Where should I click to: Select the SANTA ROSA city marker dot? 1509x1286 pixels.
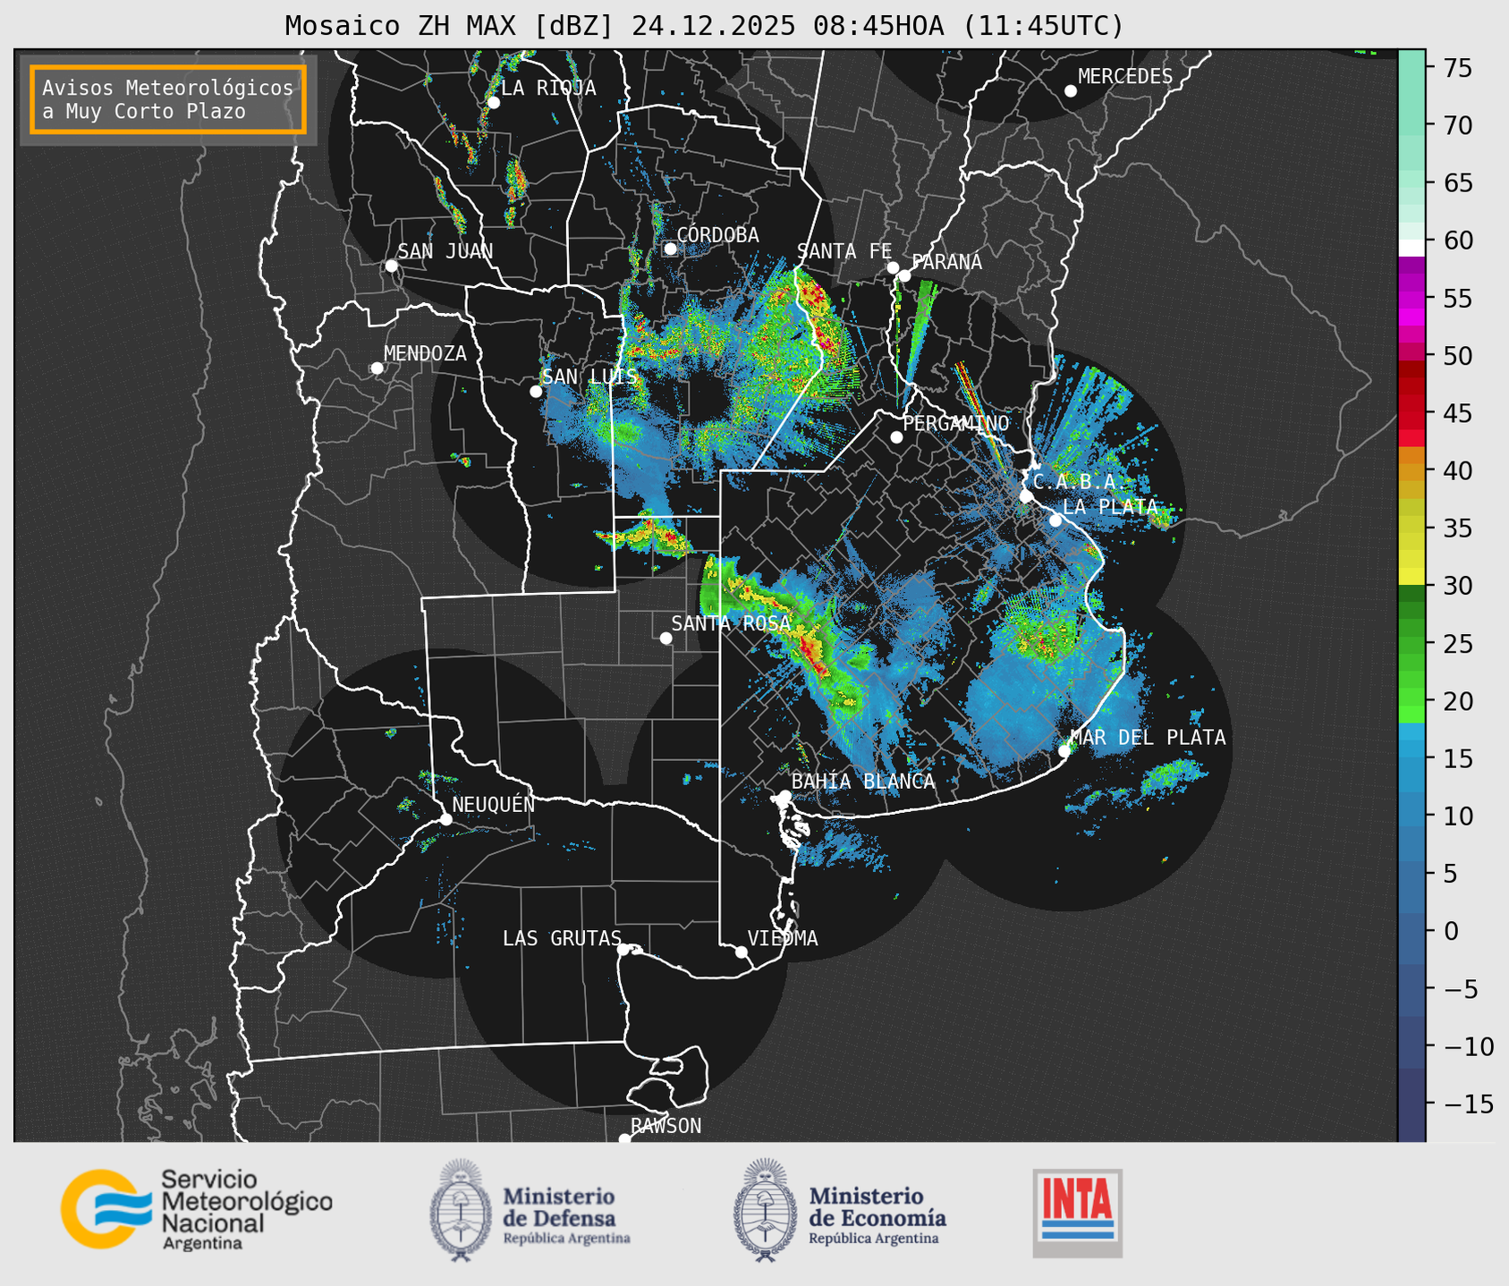(x=665, y=638)
